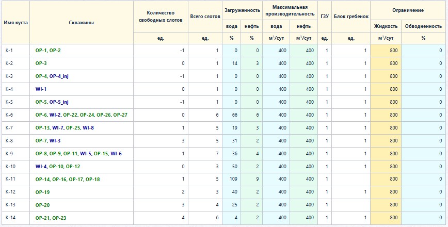Select well OP-3 in row K-2
Screen dimensions: 448x227
pos(41,63)
